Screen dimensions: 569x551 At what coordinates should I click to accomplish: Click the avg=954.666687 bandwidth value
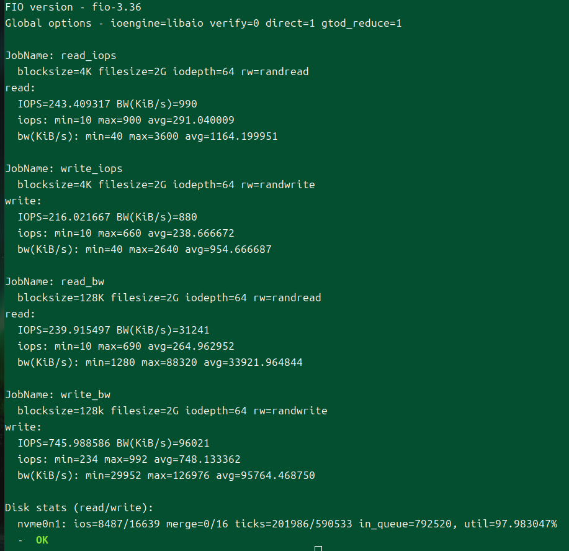pyautogui.click(x=228, y=249)
